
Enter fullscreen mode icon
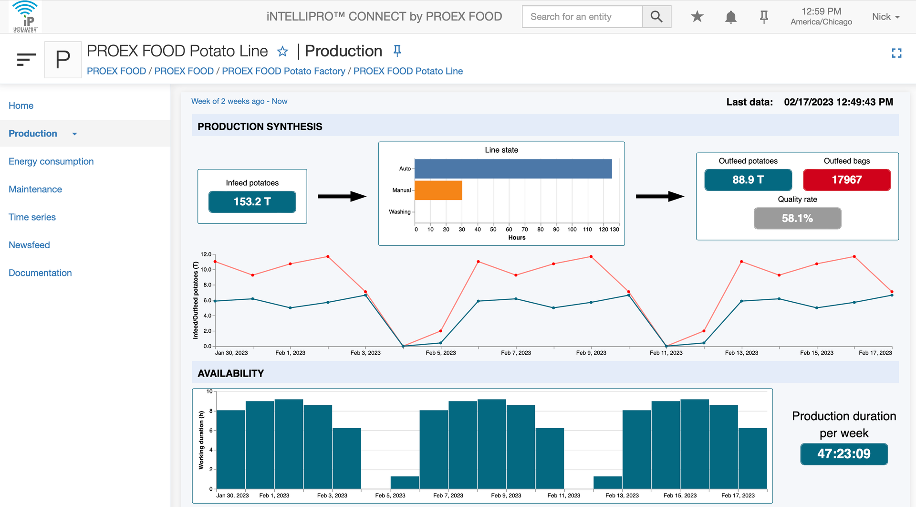[x=896, y=53]
